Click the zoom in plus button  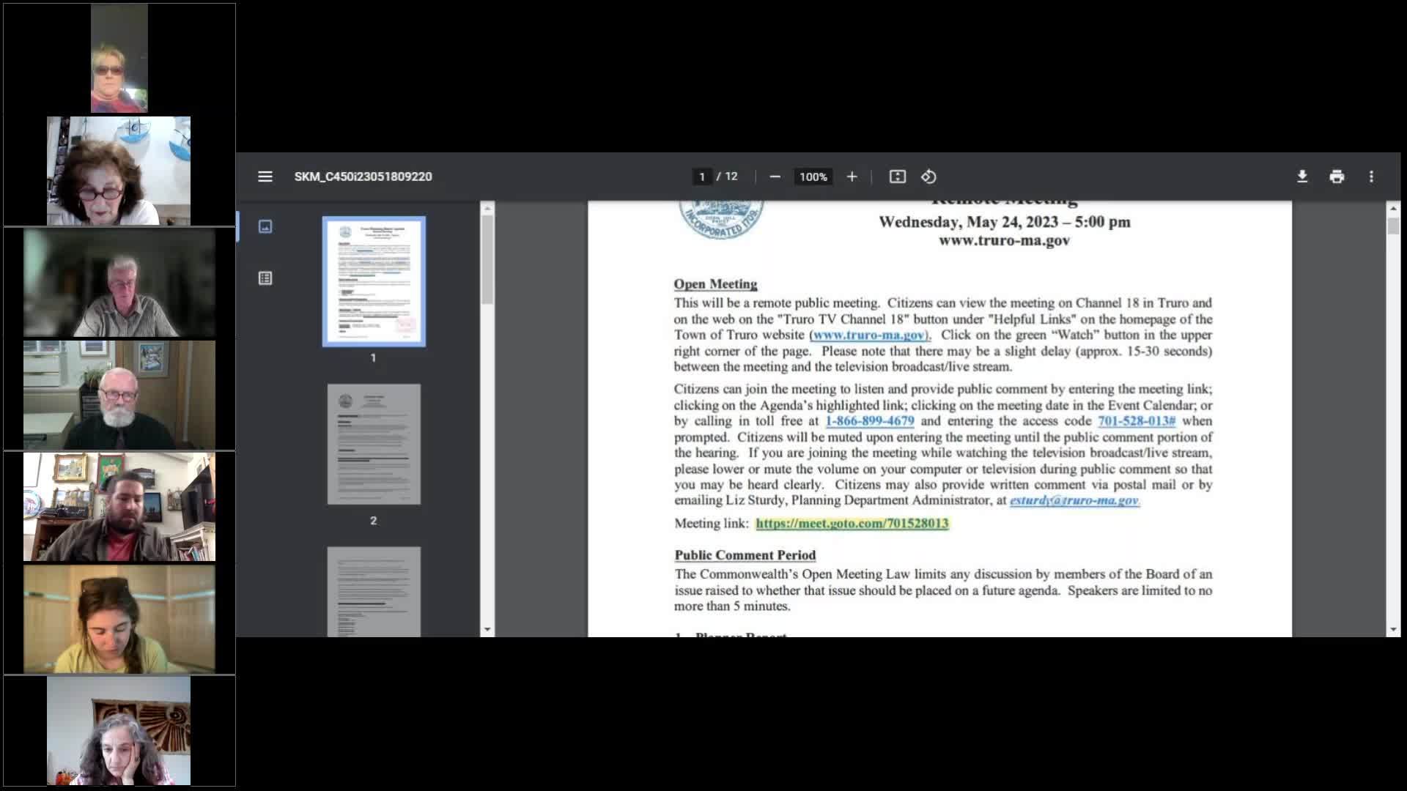click(x=852, y=177)
